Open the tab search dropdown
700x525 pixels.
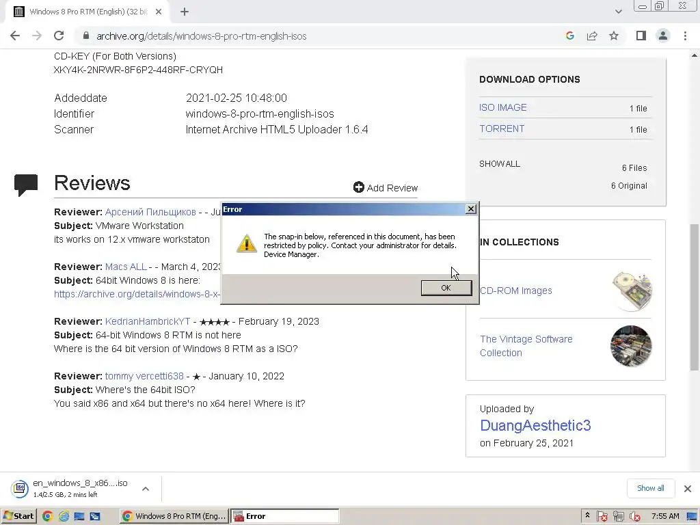618,12
